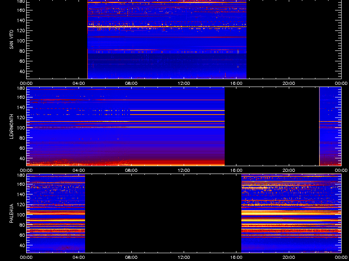Select the 120 tick label on San Vito axis
Screen dimensions: 349x261
(x=21, y=30)
